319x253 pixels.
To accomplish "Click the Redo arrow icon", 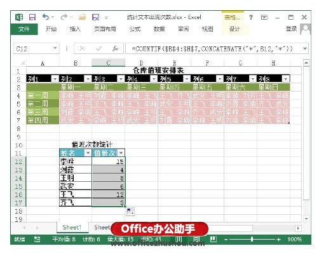I will click(64, 17).
